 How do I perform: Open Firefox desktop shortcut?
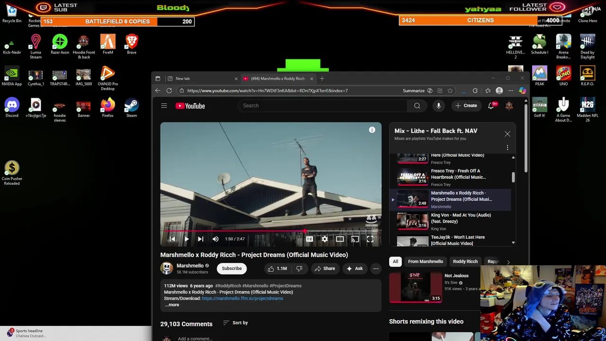point(107,108)
